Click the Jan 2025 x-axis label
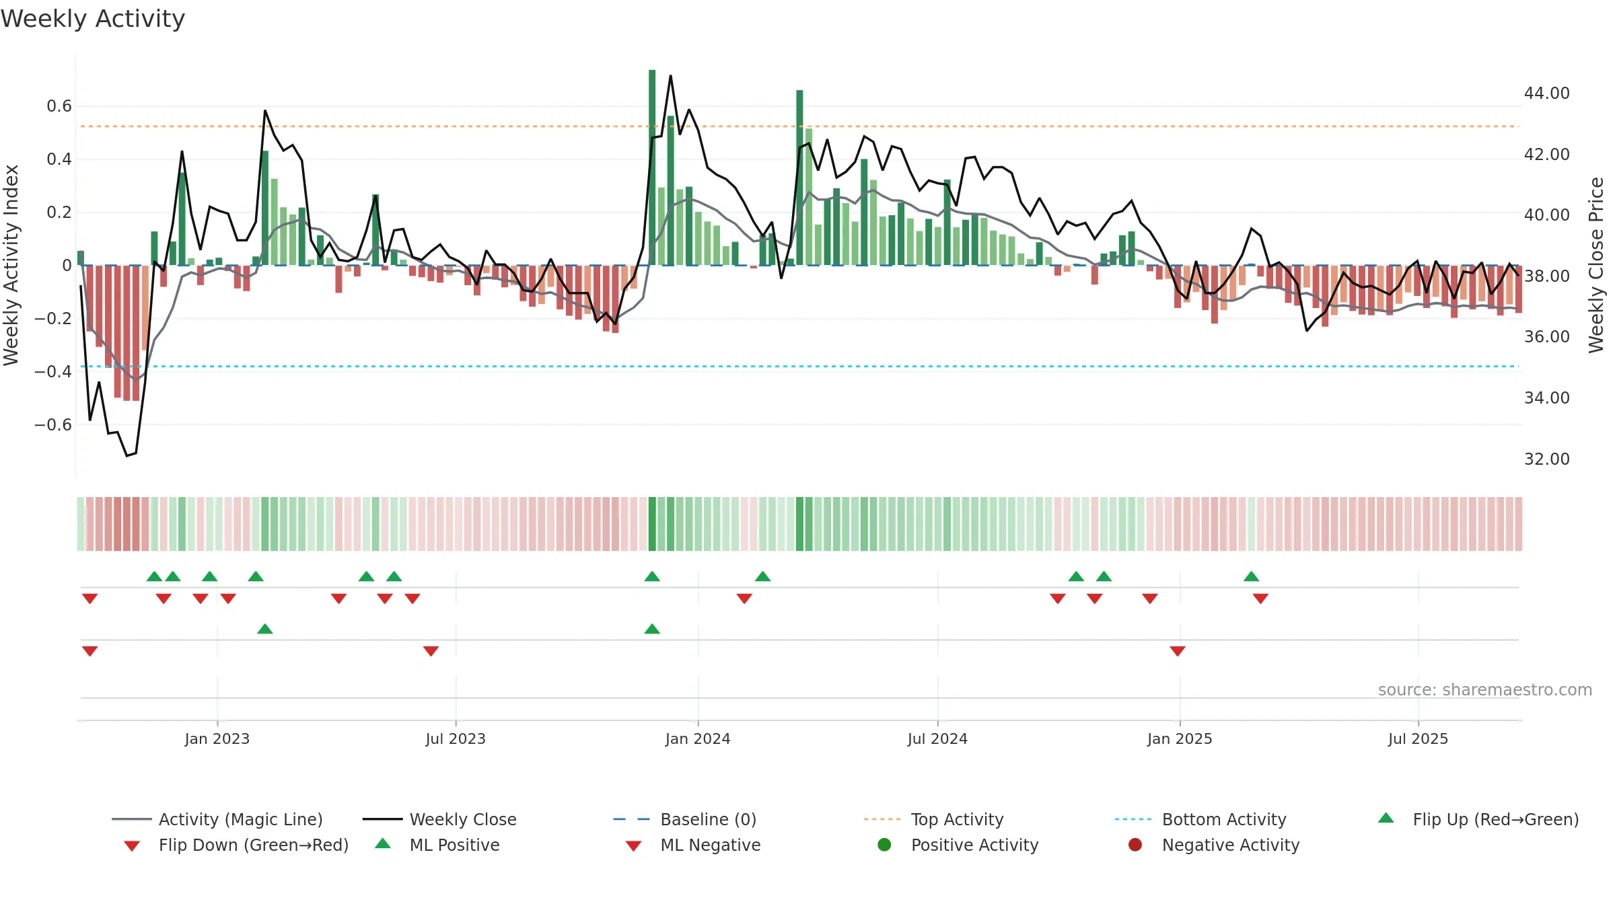1615x908 pixels. [1180, 739]
